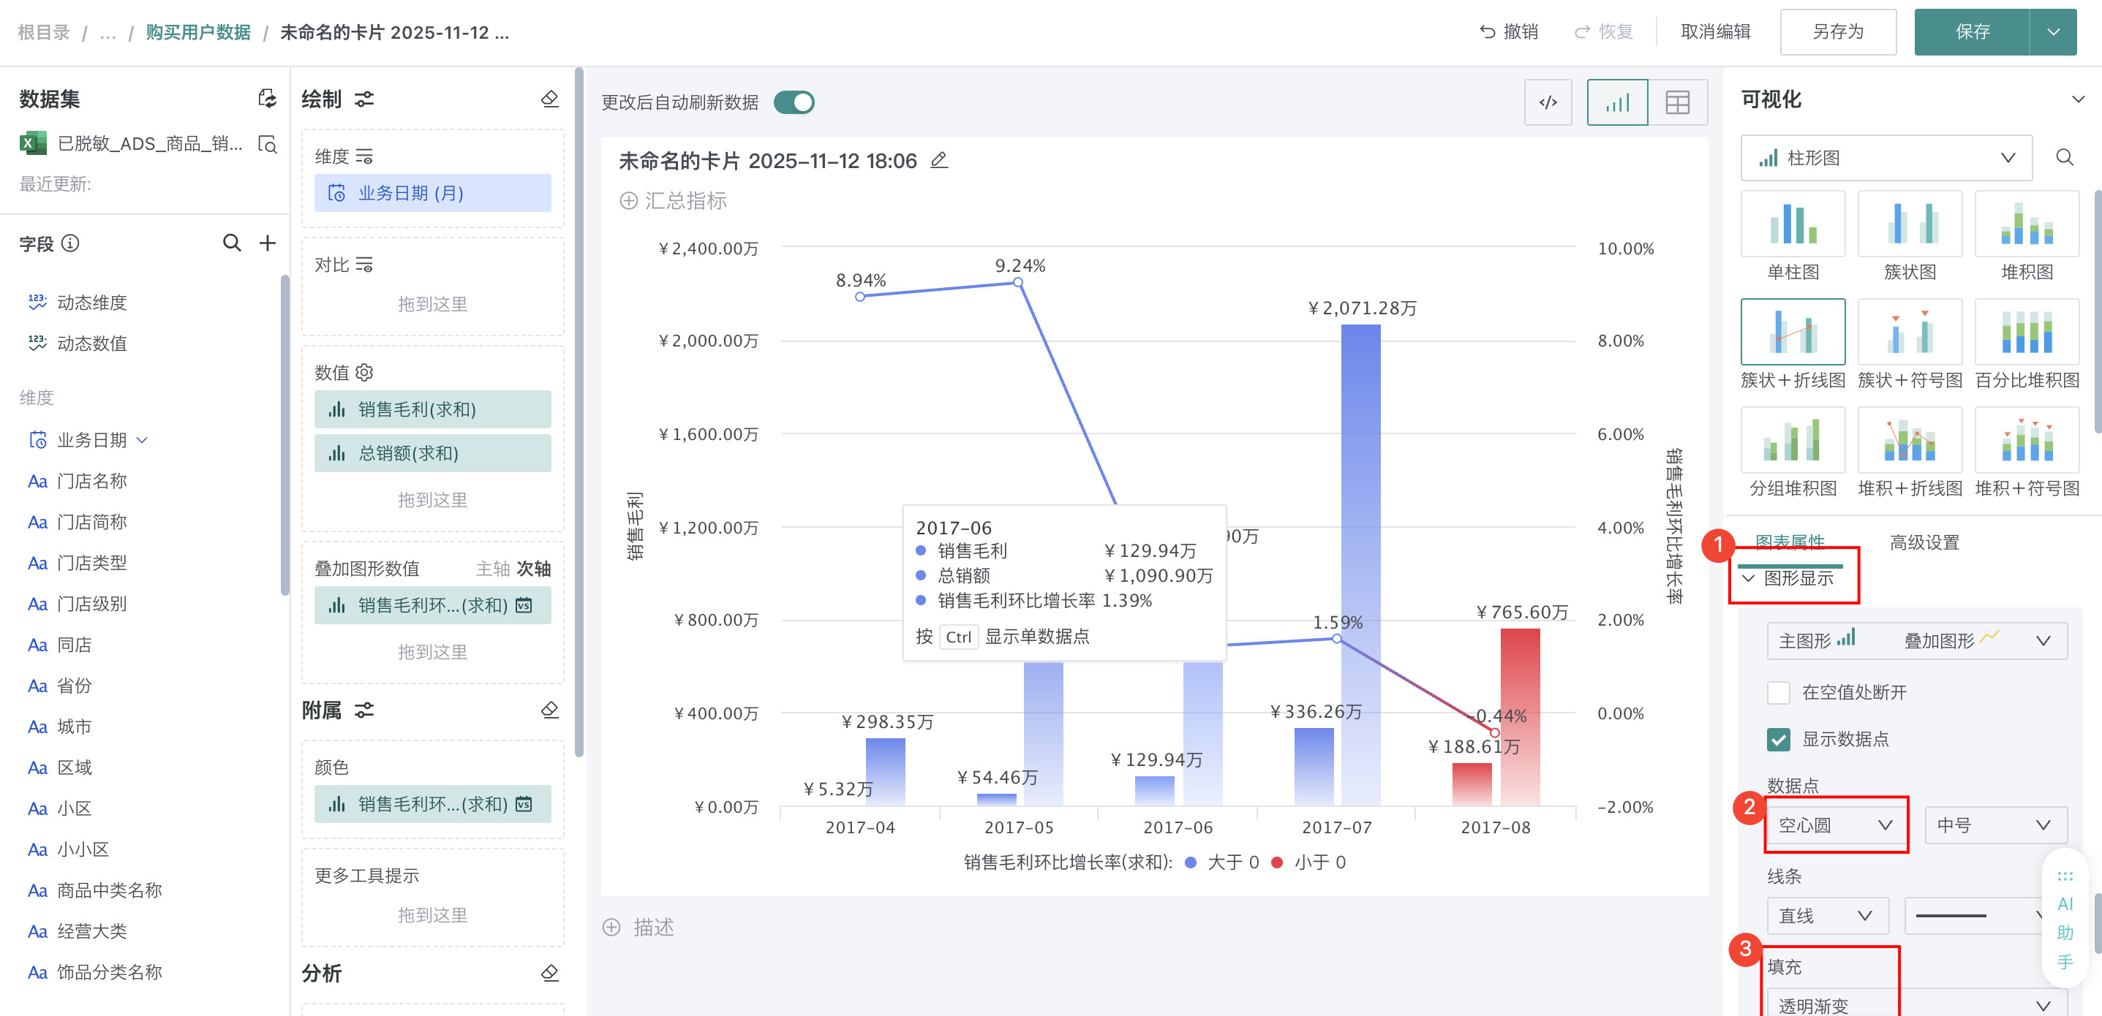Select the 次轴 axis tab
The image size is (2102, 1016).
(533, 569)
